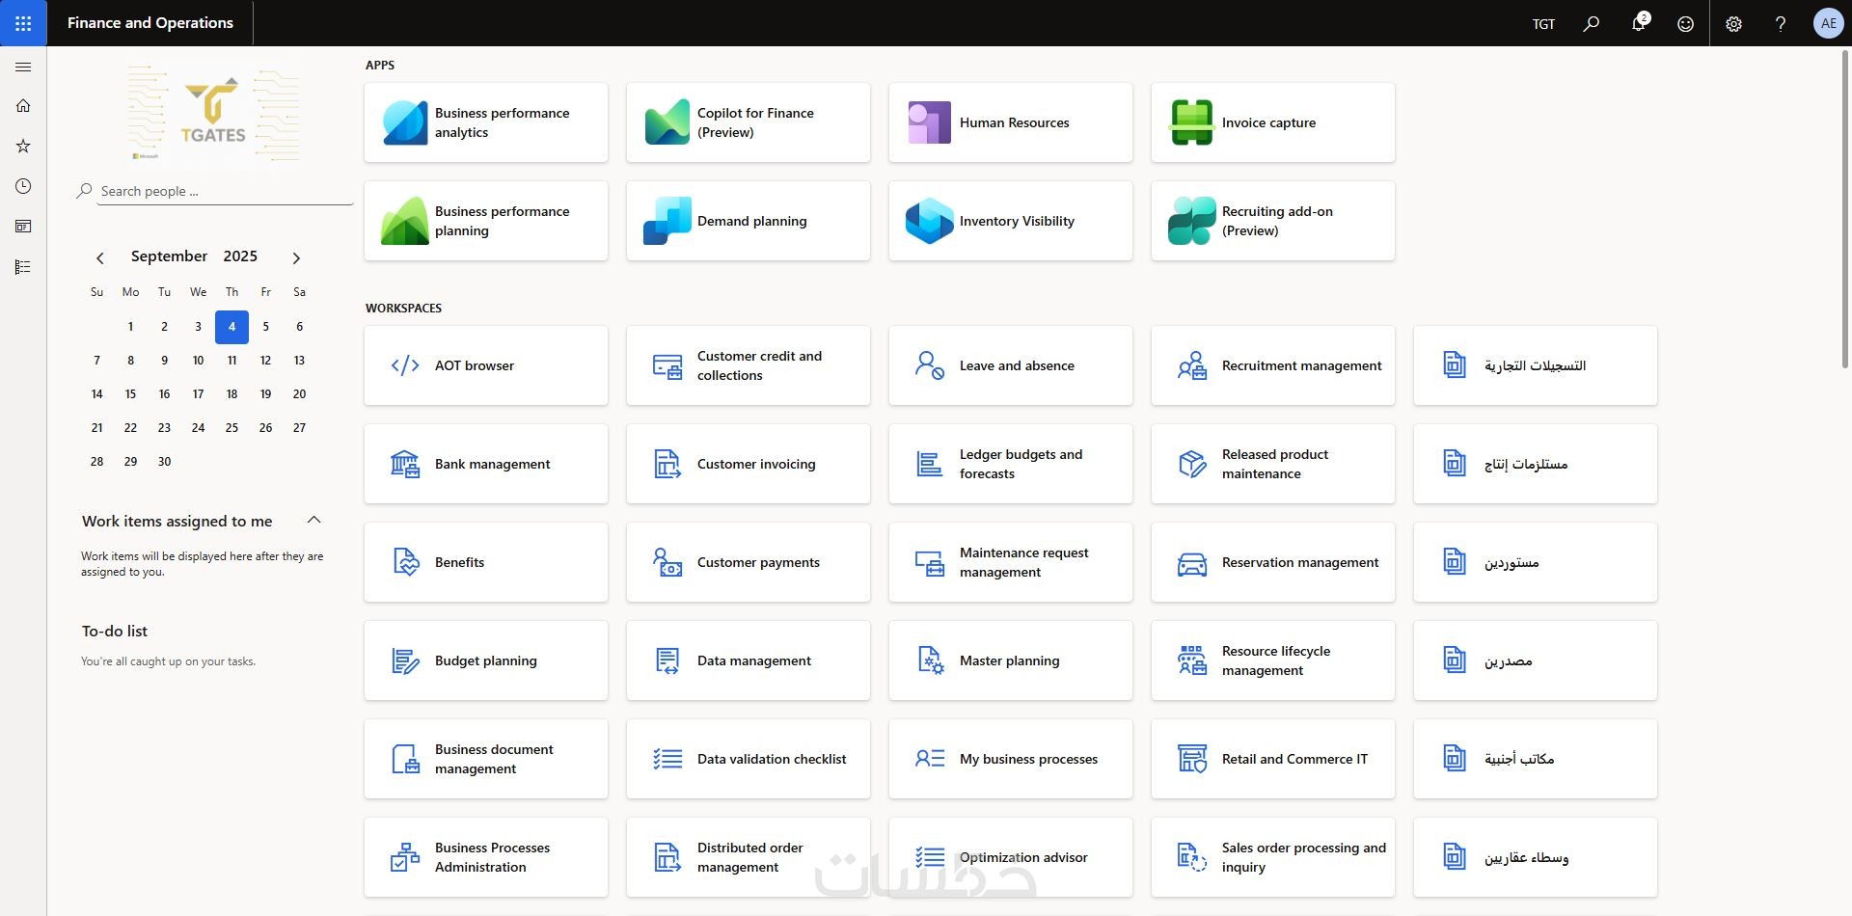Open the Budget planning workspace
1852x916 pixels.
[486, 660]
